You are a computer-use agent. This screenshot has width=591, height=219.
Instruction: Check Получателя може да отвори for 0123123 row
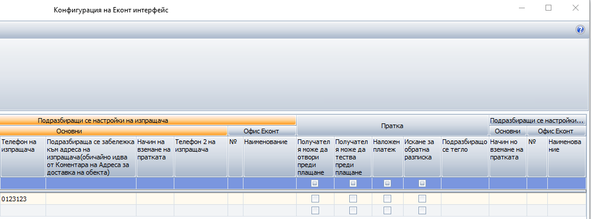pyautogui.click(x=315, y=198)
